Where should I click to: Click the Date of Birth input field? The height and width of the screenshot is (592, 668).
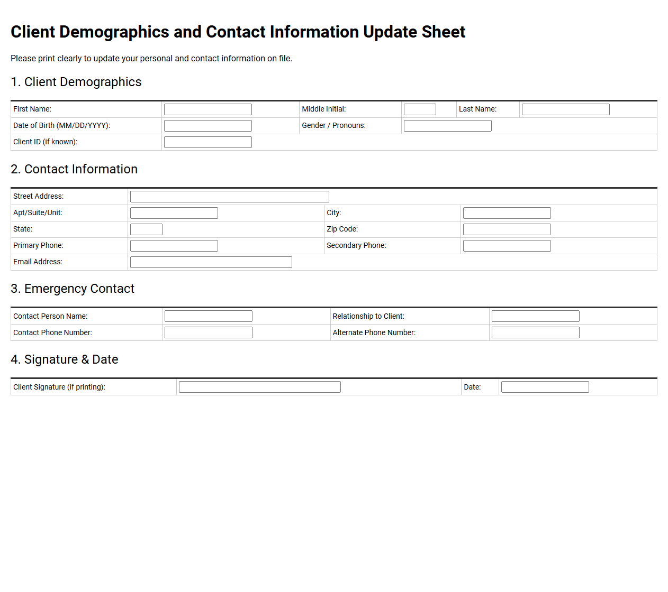[208, 126]
